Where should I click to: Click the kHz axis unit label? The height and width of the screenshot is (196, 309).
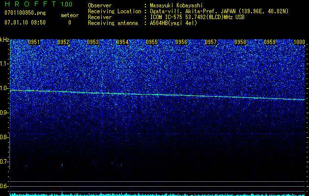coord(4,40)
